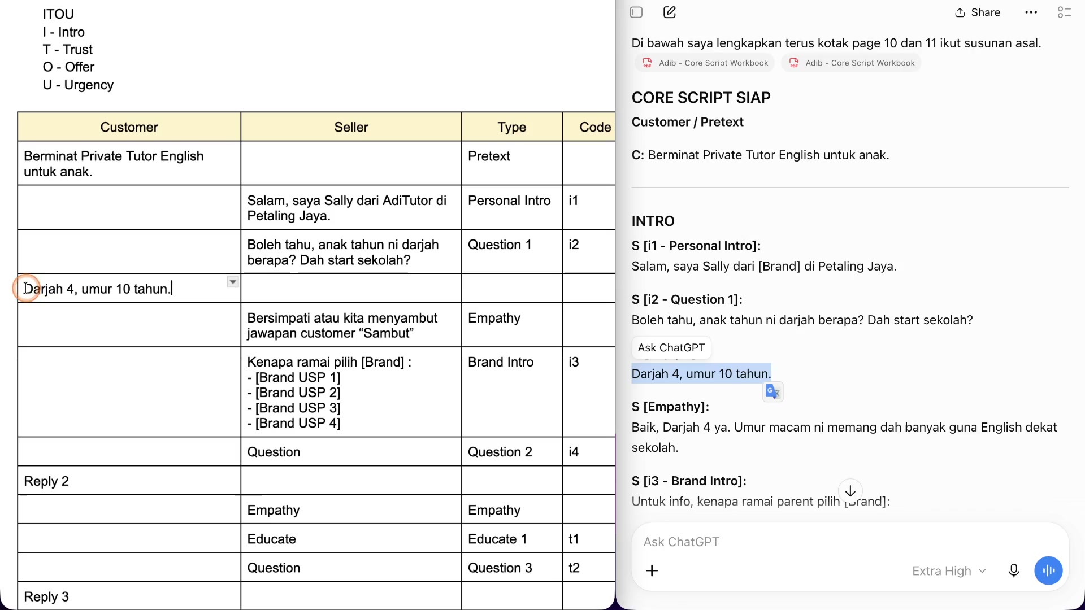This screenshot has width=1085, height=610.
Task: Click the Google Translate floating icon
Action: pos(772,391)
